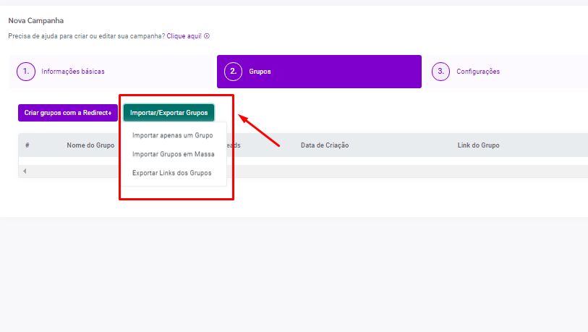Click the 'Link do Grupo' column header
The width and height of the screenshot is (588, 332).
click(x=478, y=145)
